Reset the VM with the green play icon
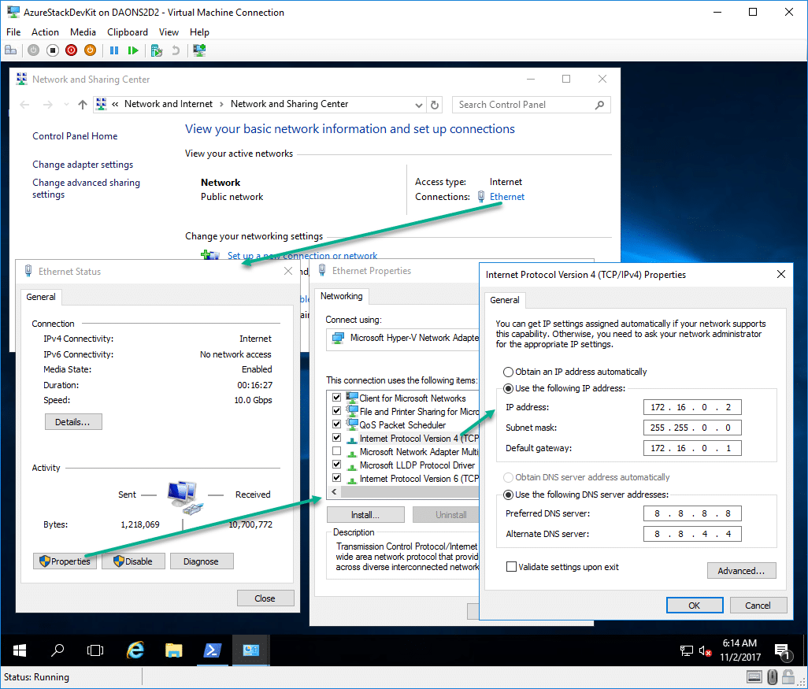The image size is (808, 689). [x=133, y=50]
